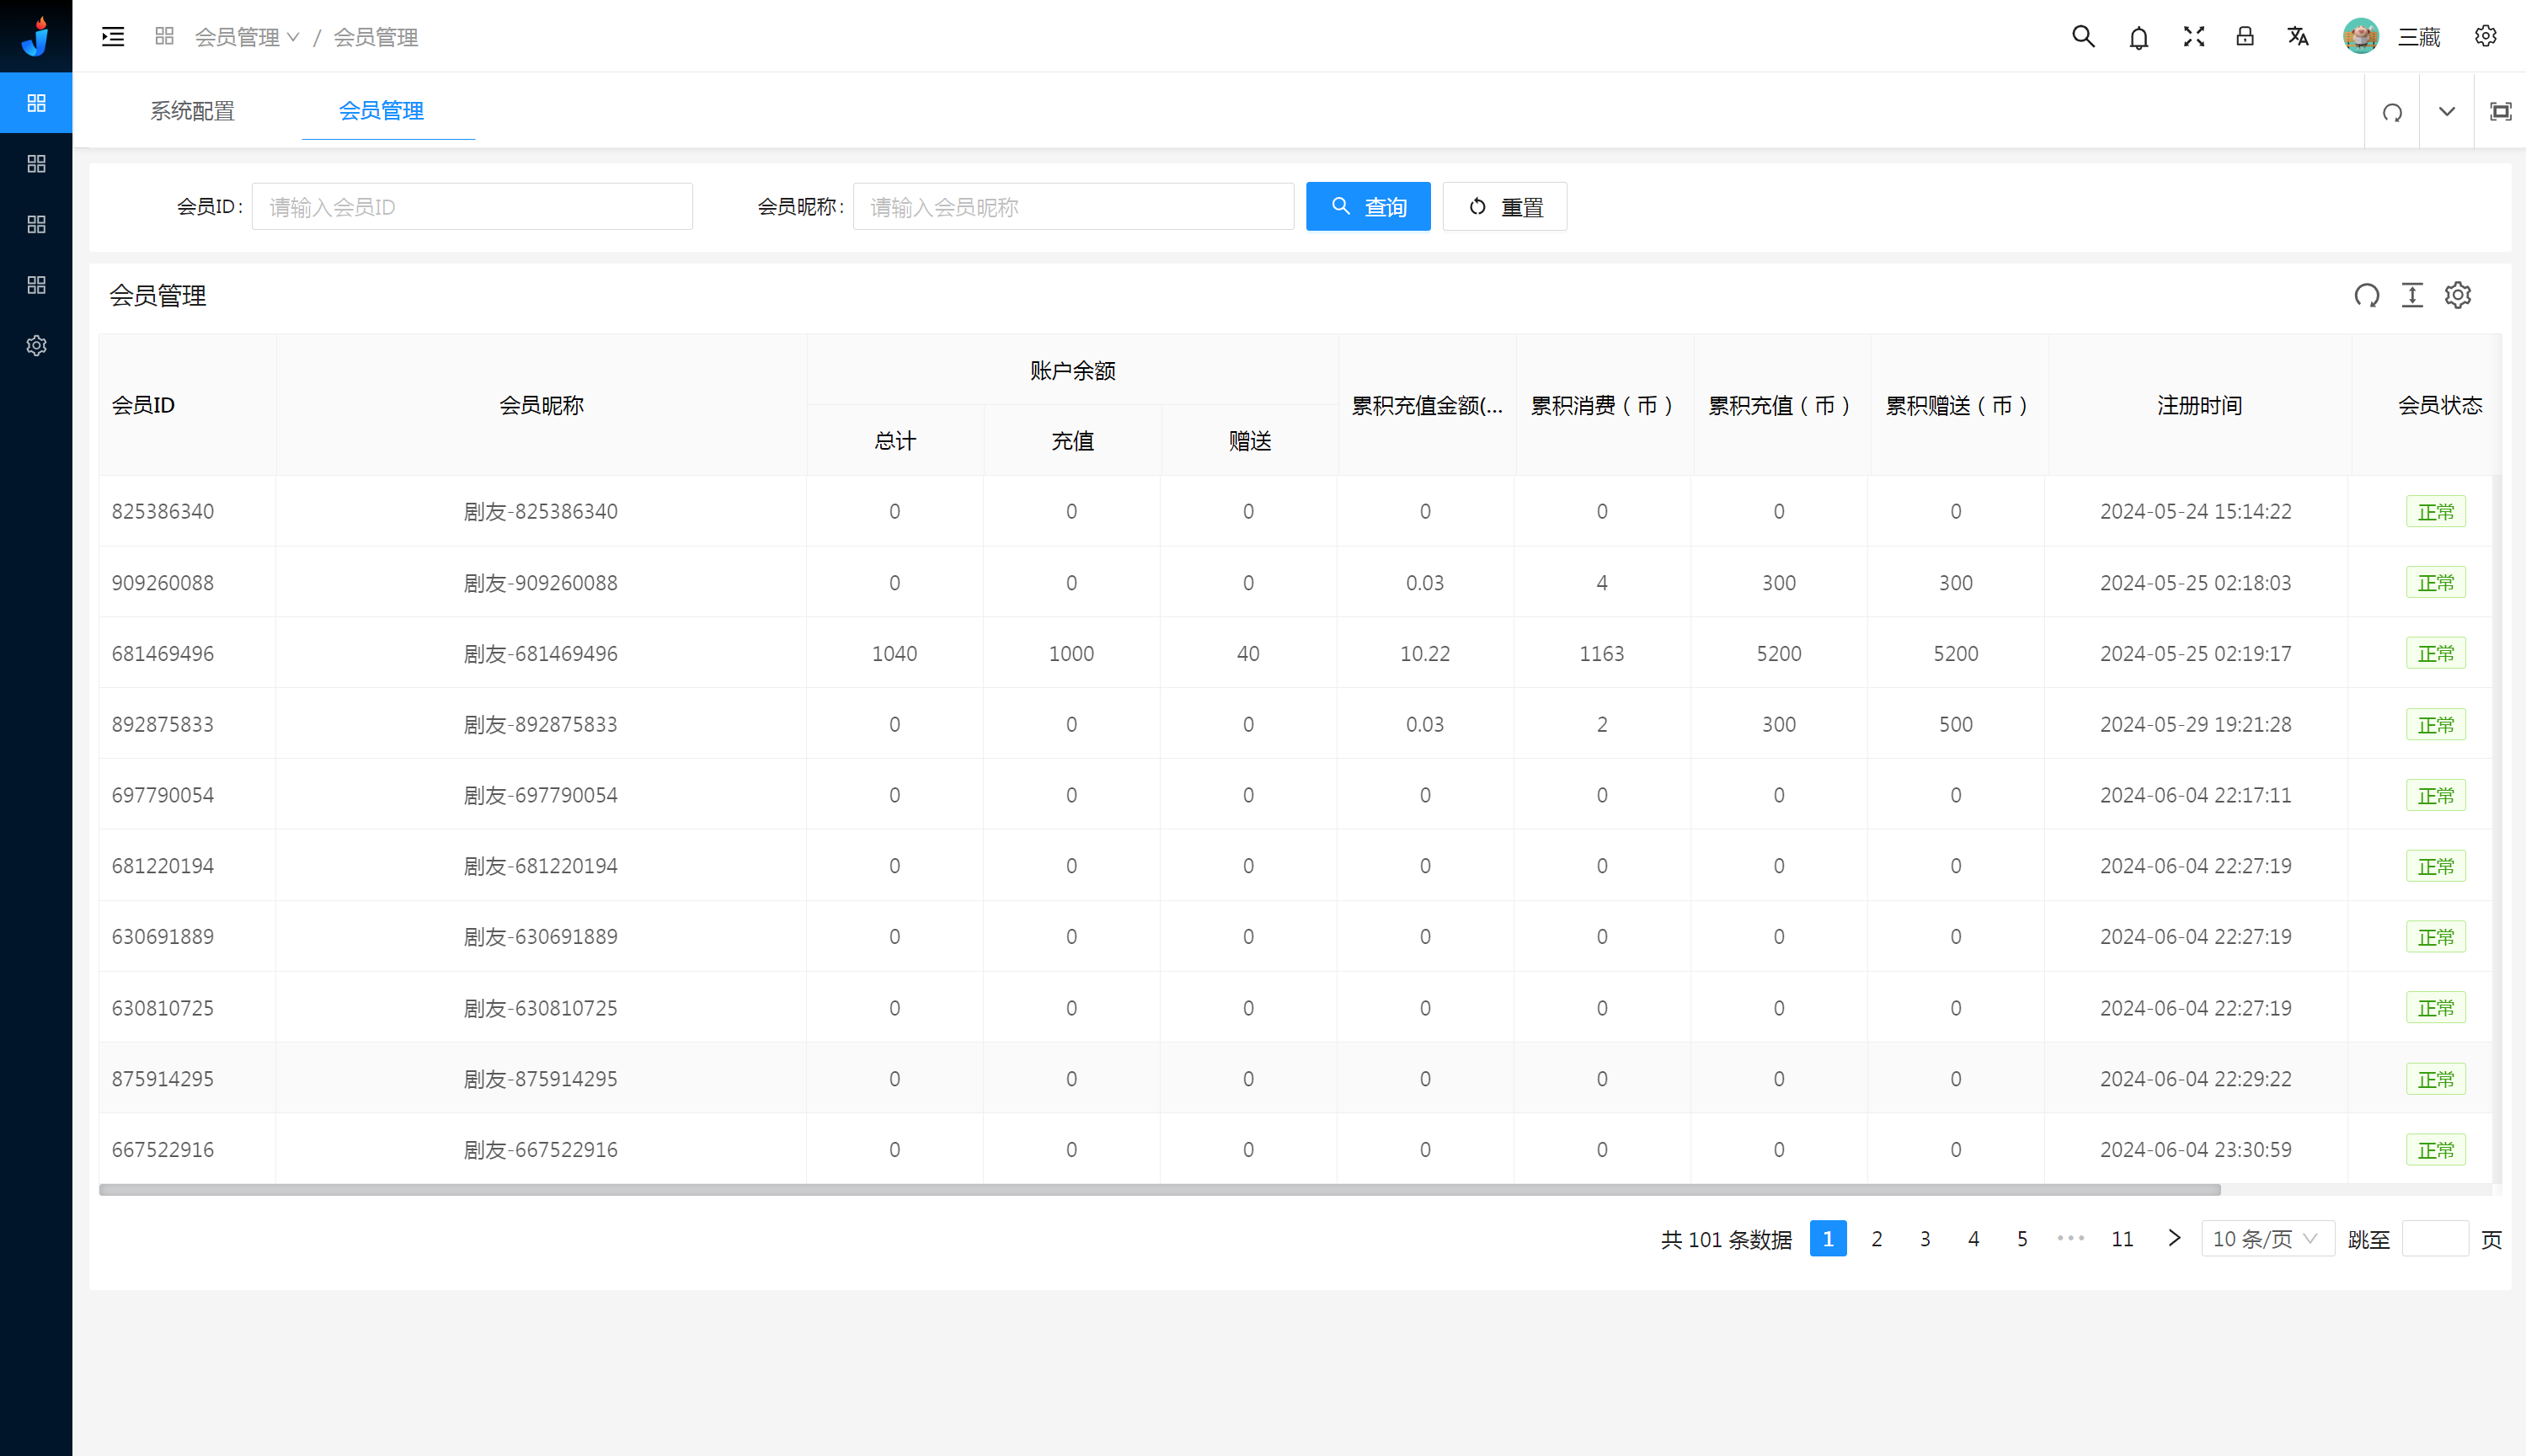Click the 重置 reset button

coord(1504,207)
